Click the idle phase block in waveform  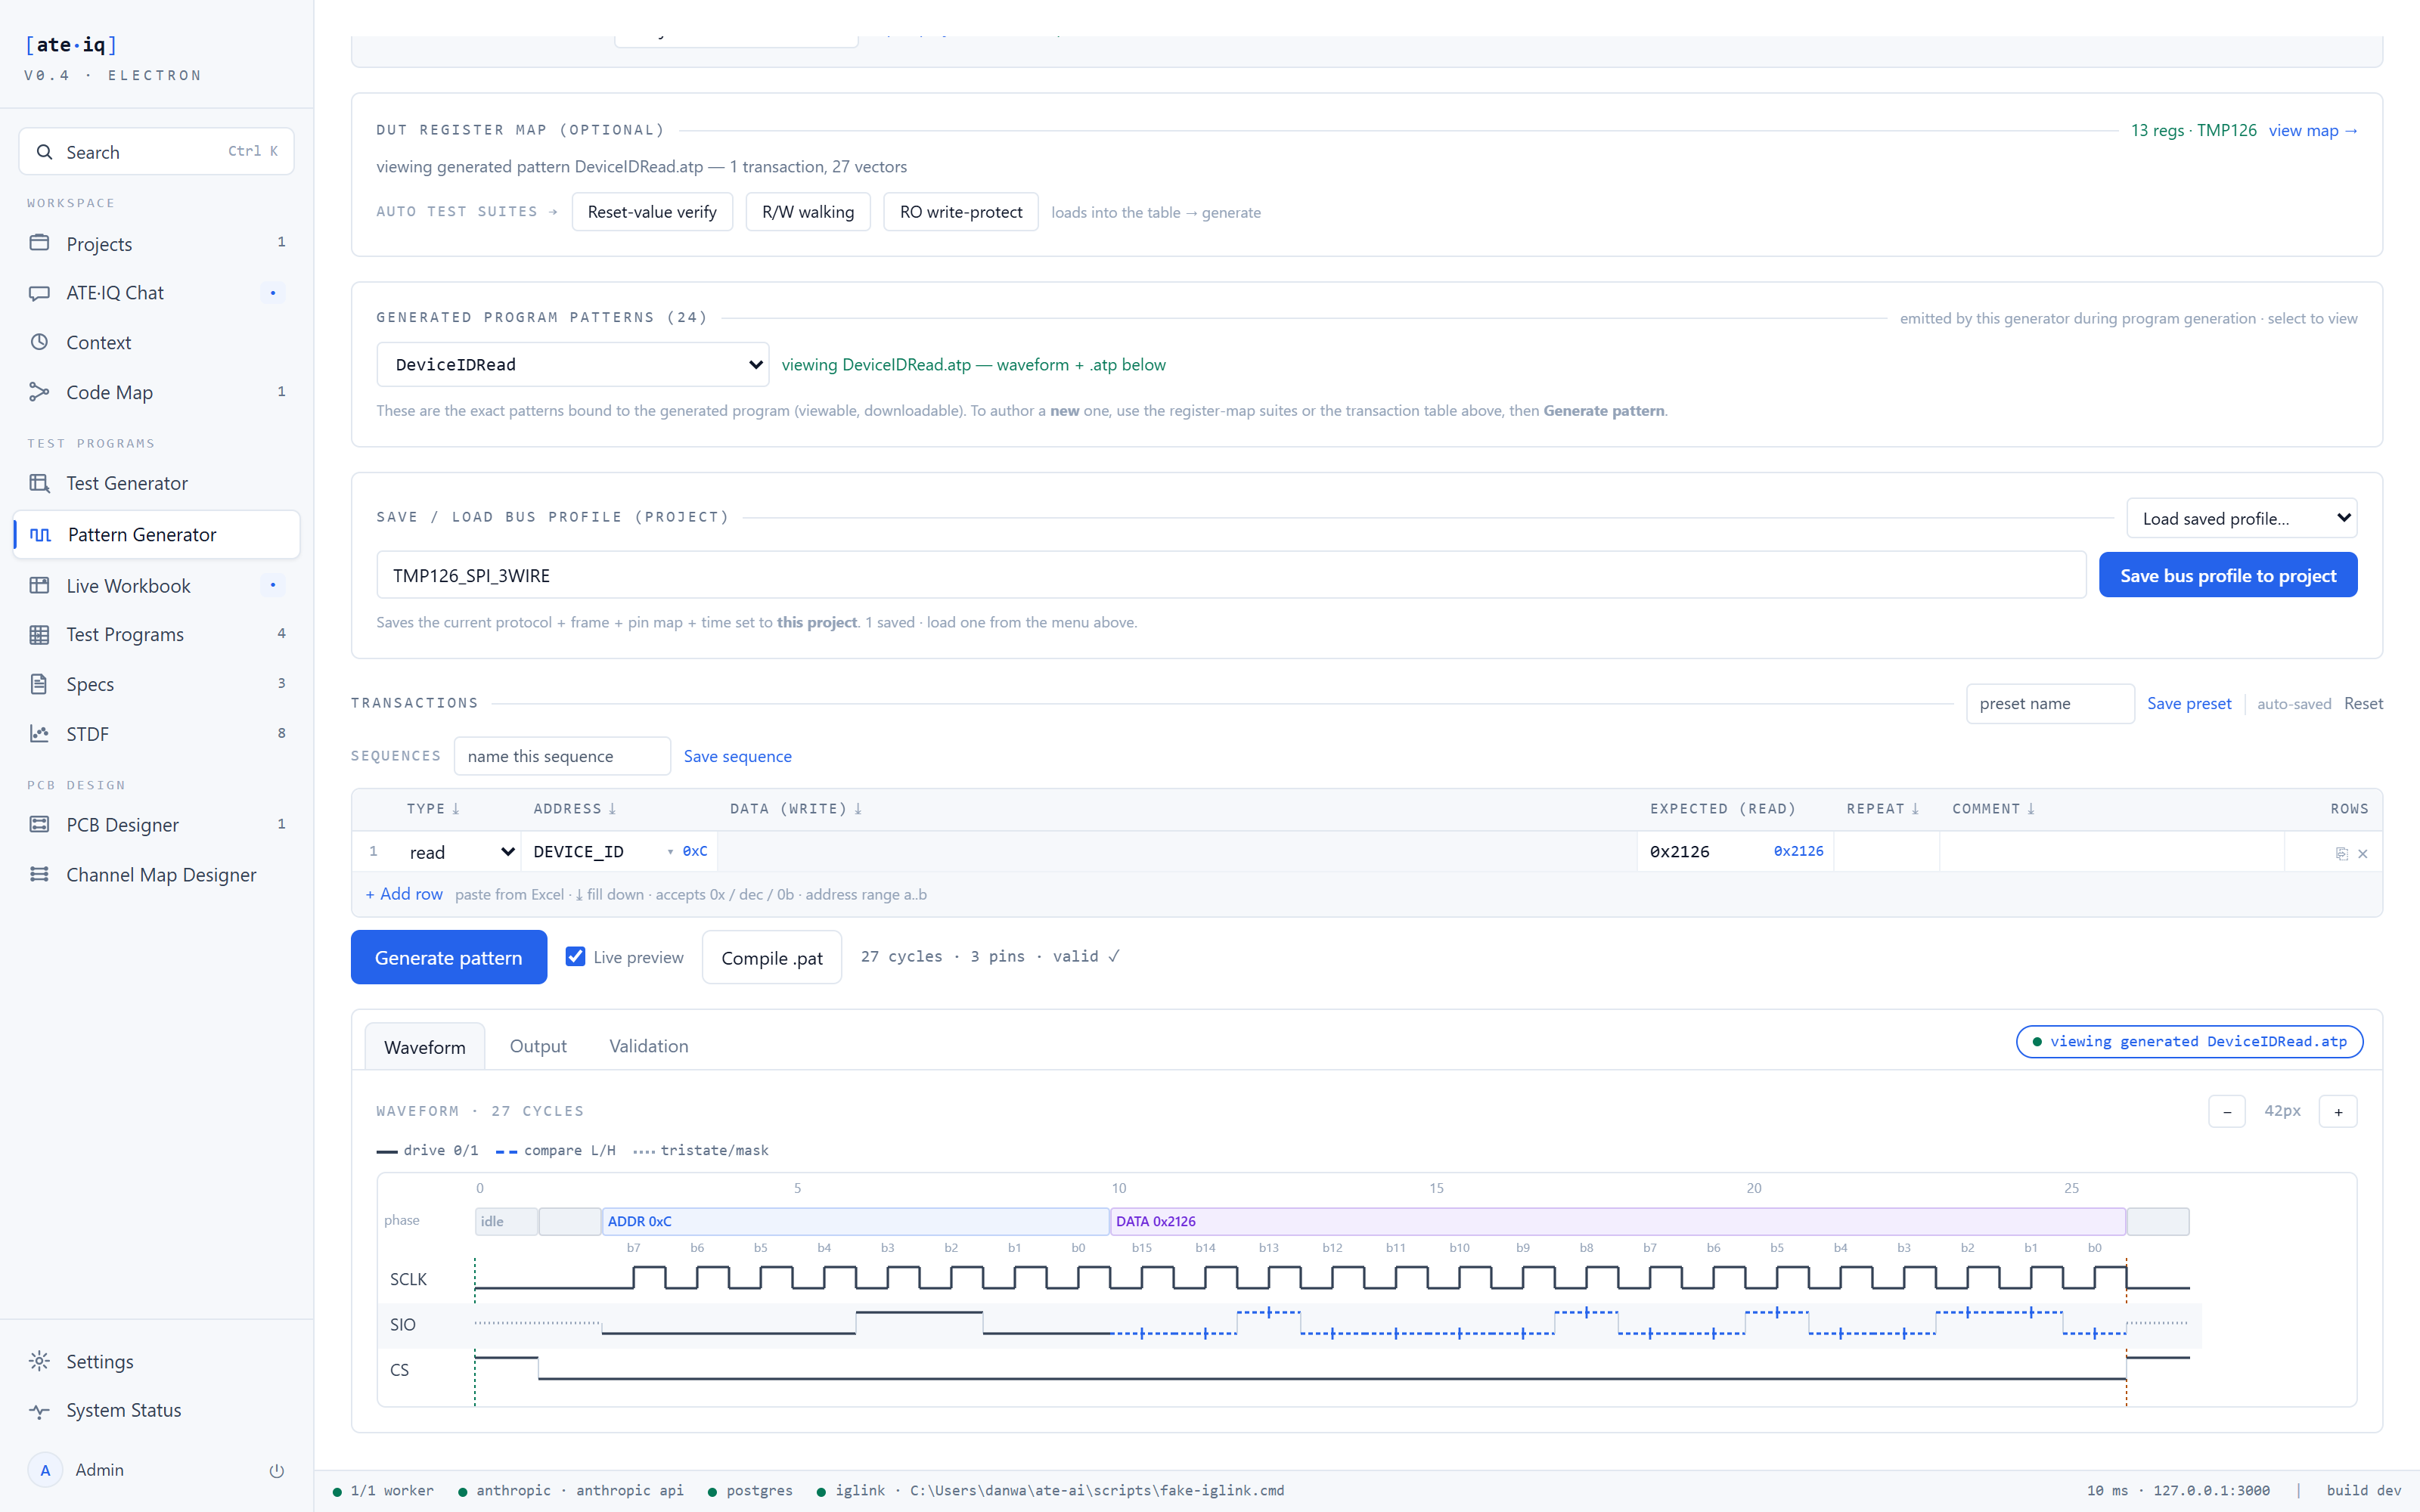pos(506,1221)
